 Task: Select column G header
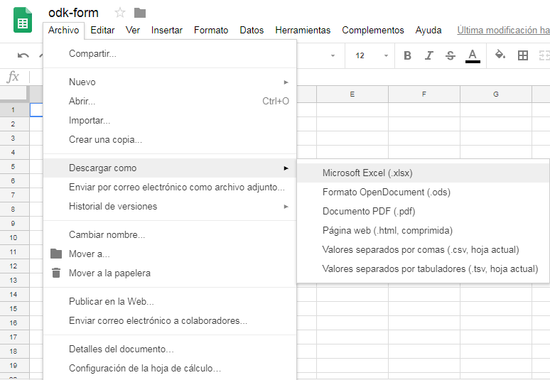pyautogui.click(x=495, y=94)
